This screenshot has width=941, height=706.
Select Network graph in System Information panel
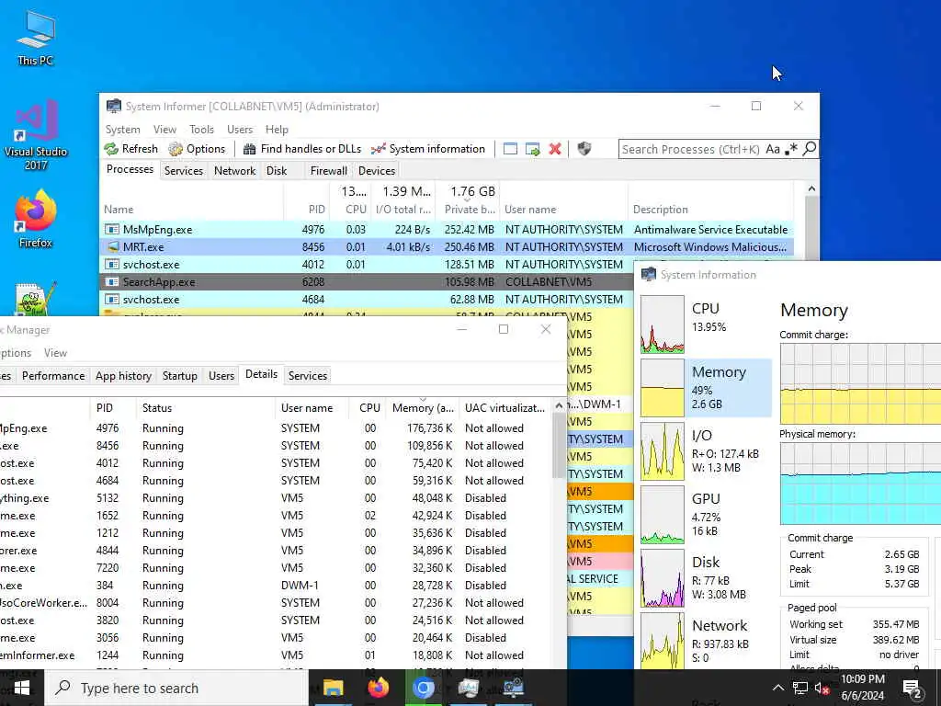pyautogui.click(x=662, y=641)
